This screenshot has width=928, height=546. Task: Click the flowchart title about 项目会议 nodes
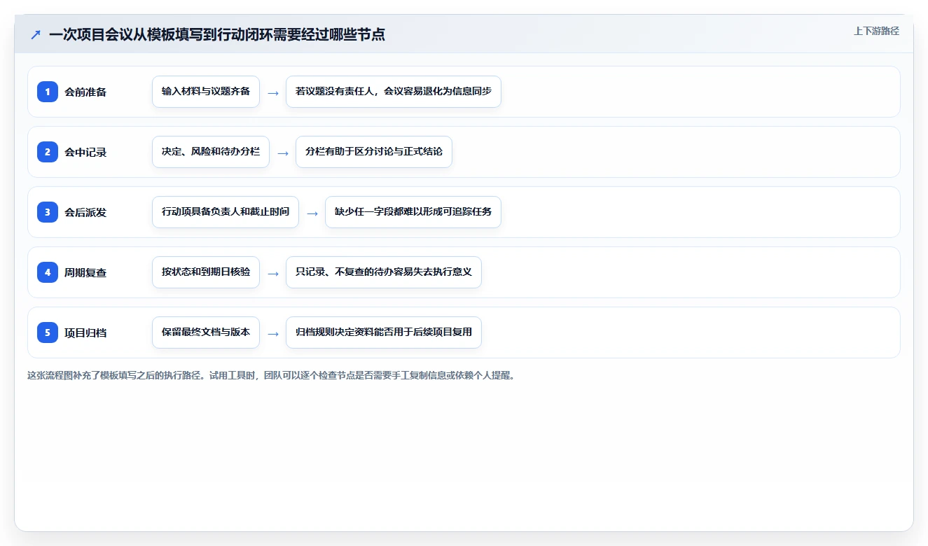point(217,34)
